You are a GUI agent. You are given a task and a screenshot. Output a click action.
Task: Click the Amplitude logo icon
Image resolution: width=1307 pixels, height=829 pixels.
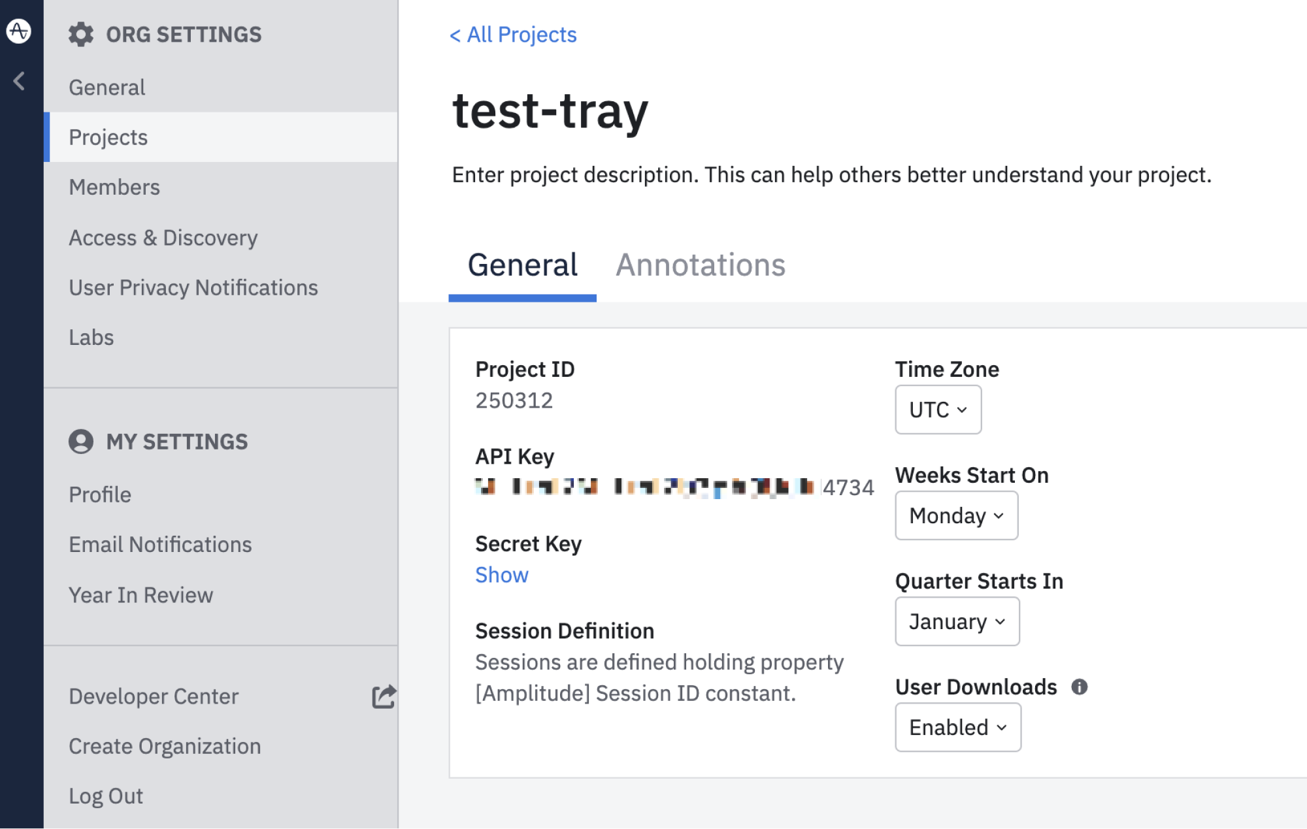click(18, 31)
